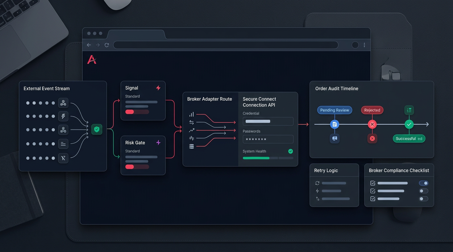
Task: Enable the middle toggle in Broker Compliance Checklist
Action: [424, 191]
